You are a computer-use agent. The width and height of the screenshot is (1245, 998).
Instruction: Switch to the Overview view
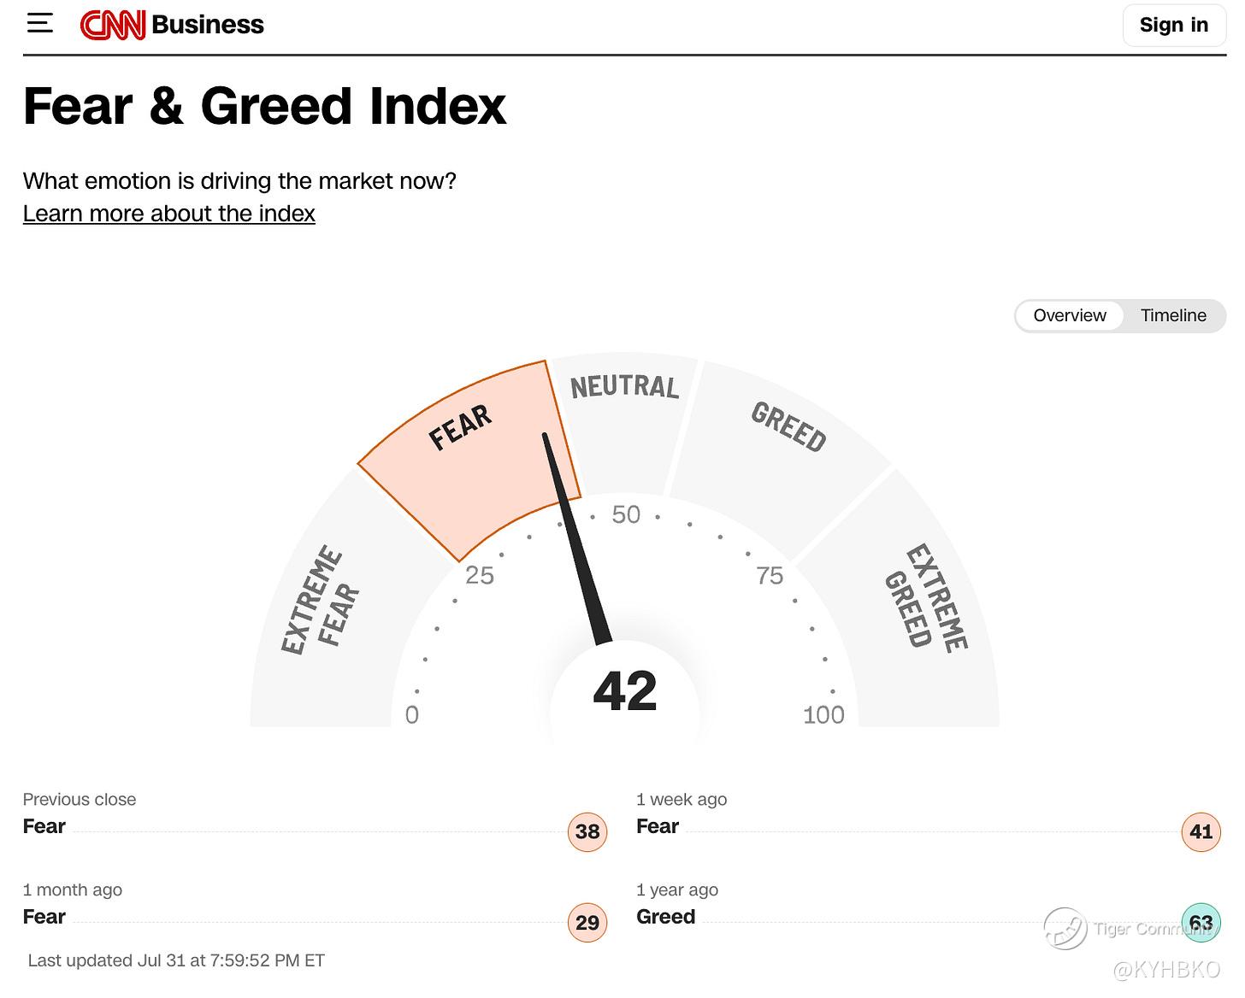1069,315
